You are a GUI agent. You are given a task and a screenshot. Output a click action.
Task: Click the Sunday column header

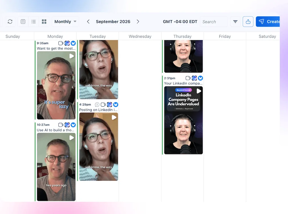pyautogui.click(x=13, y=36)
